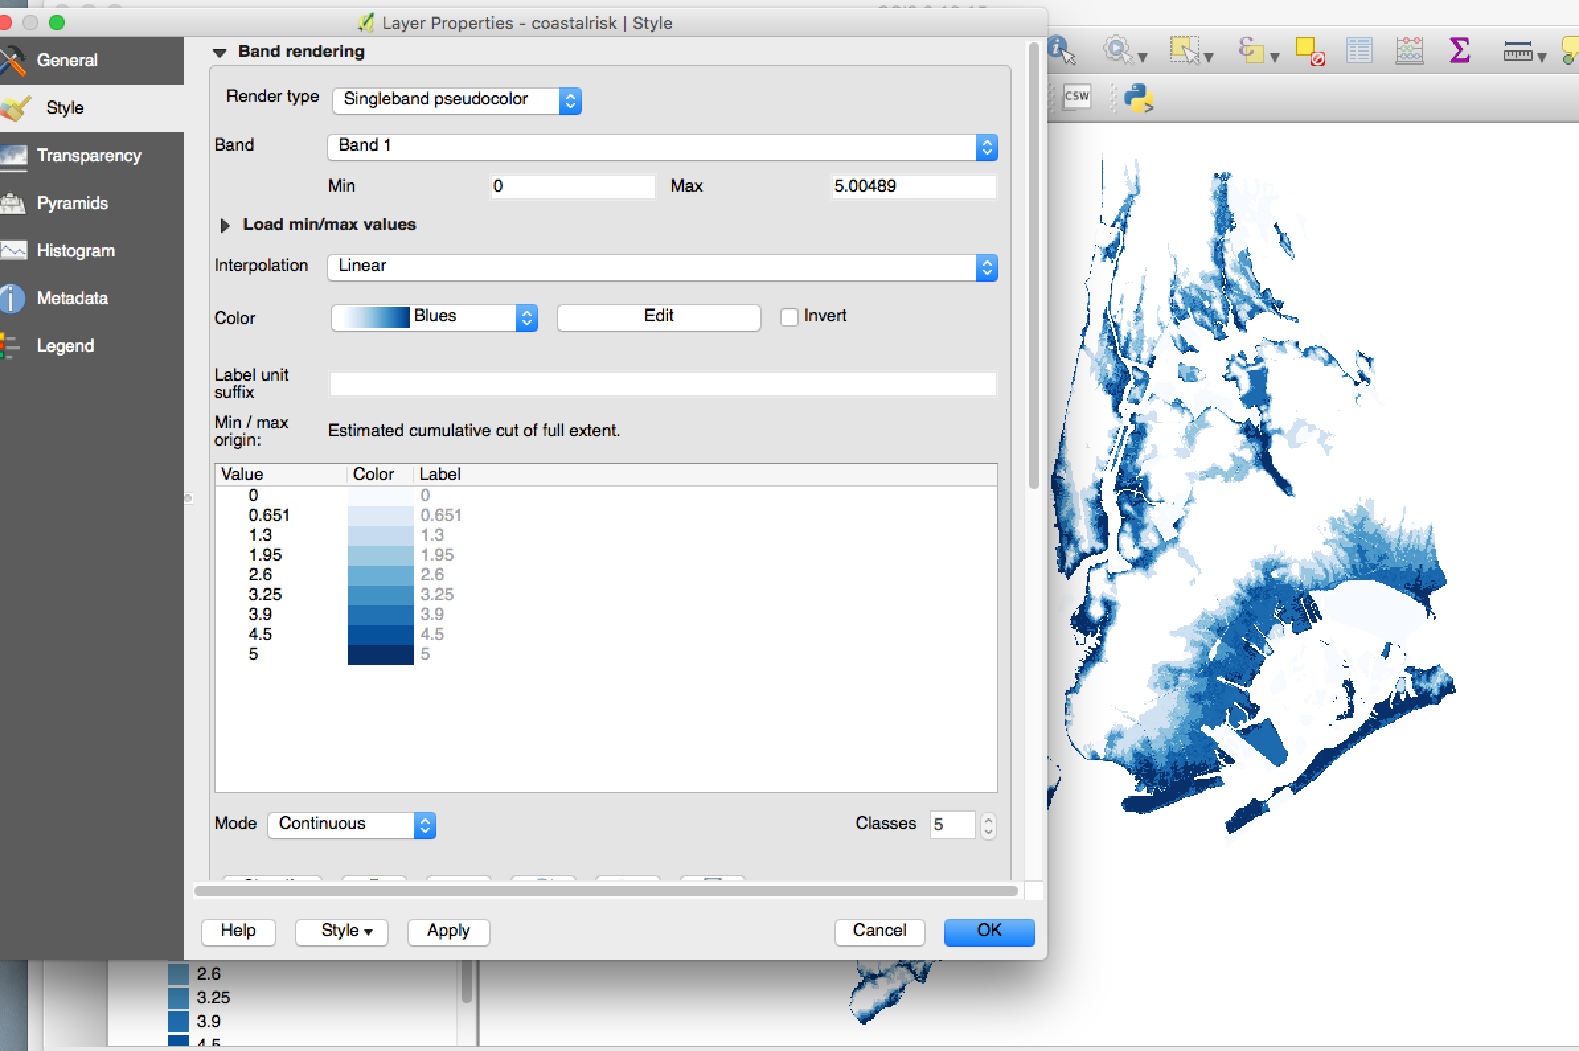This screenshot has width=1579, height=1051.
Task: Collapse the Band rendering section
Action: click(x=220, y=52)
